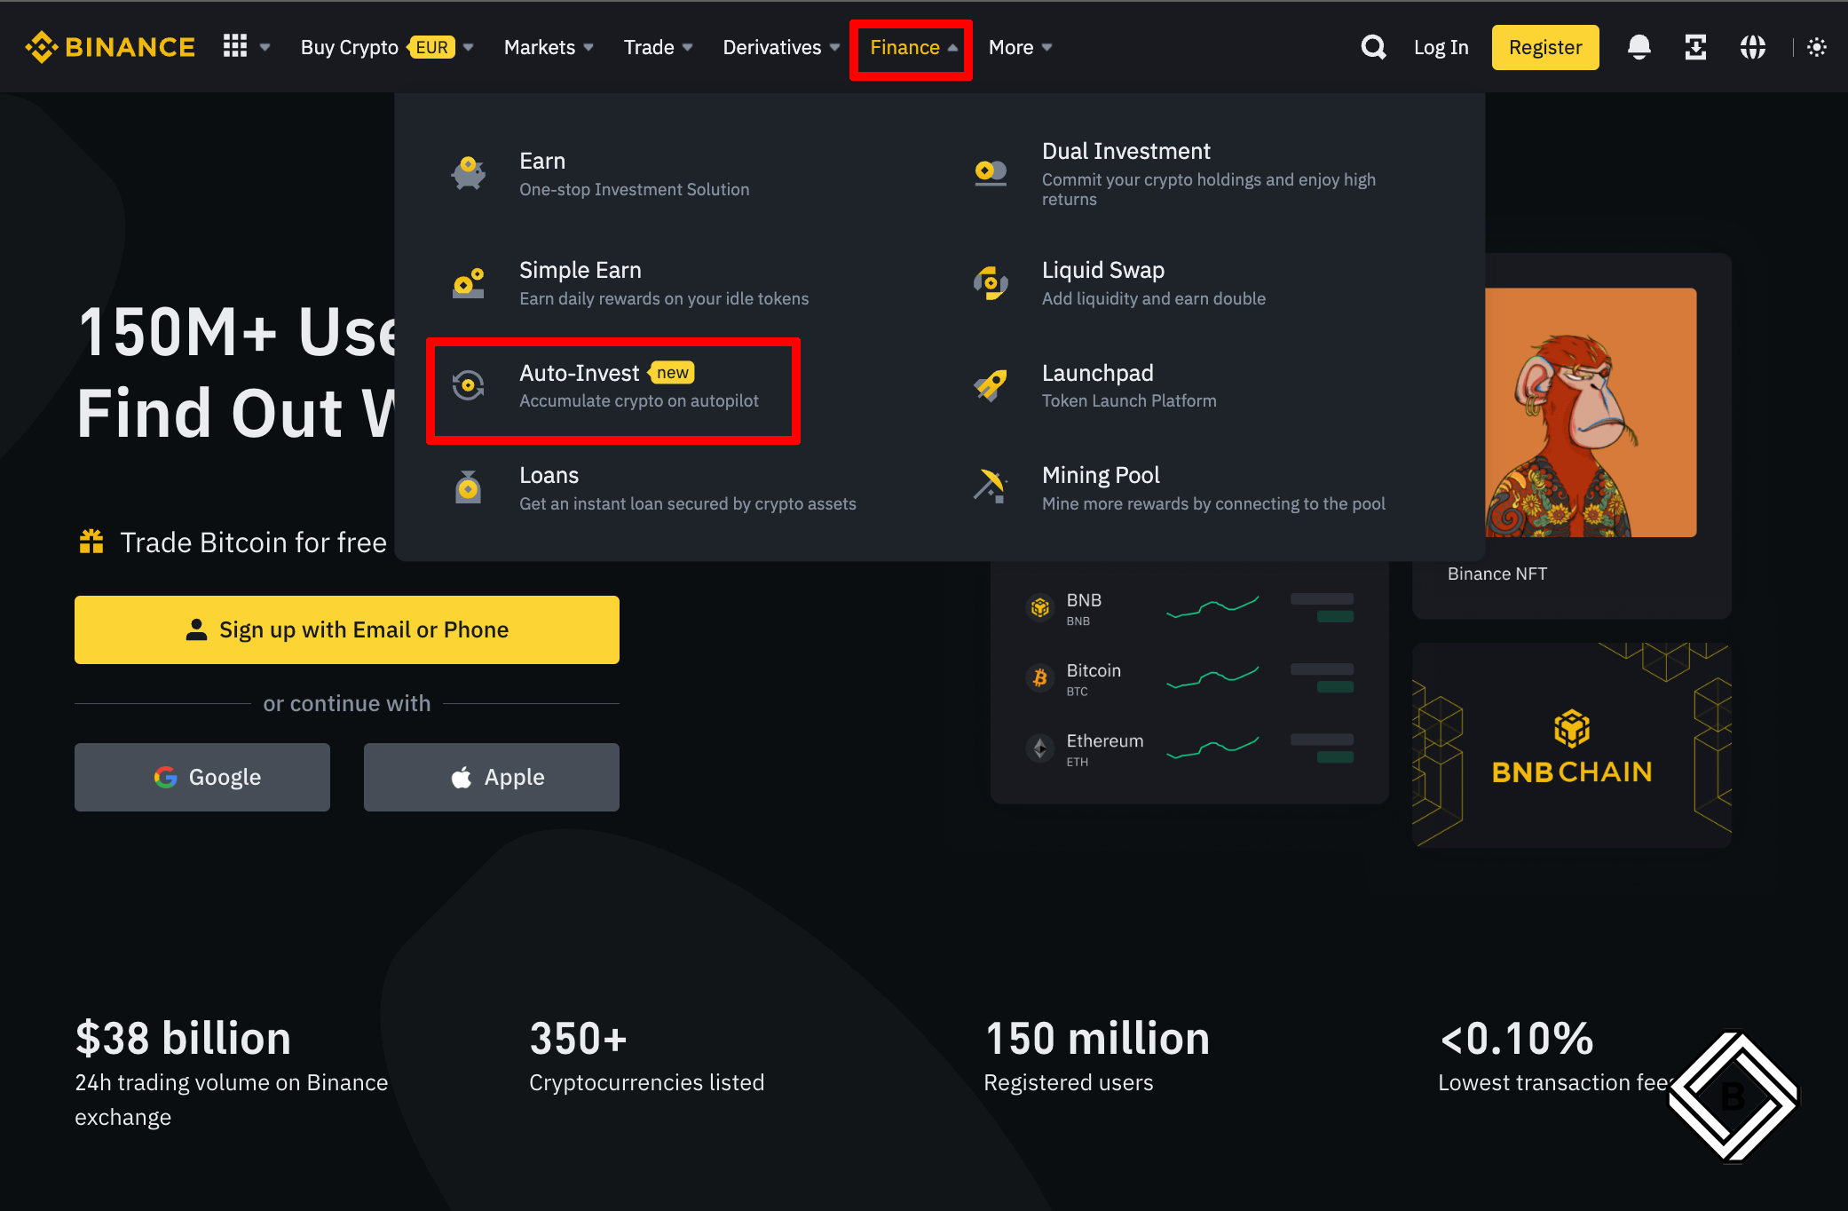Expand the Markets dropdown arrow
The width and height of the screenshot is (1848, 1211).
click(588, 47)
